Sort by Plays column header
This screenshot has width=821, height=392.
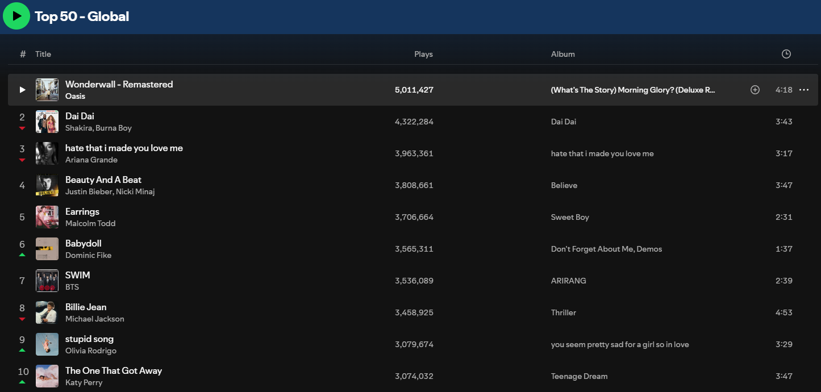[423, 54]
